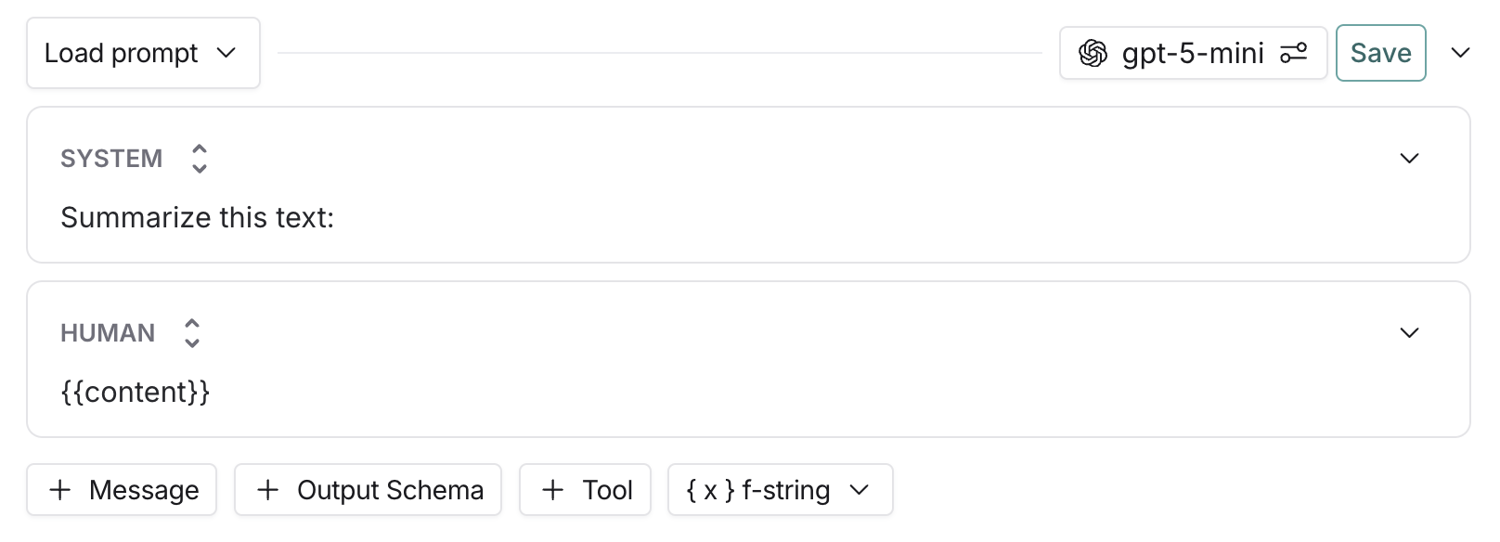Image resolution: width=1500 pixels, height=542 pixels.
Task: Open model settings via sliders icon
Action: tap(1295, 53)
